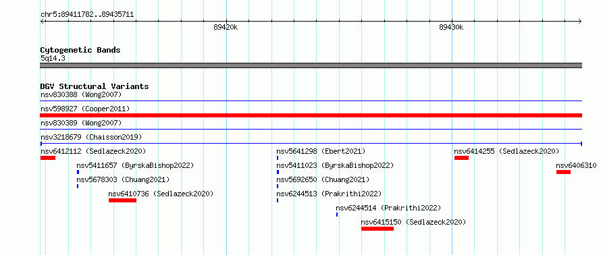
Task: Open the nsv6406310 label
Action: point(576,165)
